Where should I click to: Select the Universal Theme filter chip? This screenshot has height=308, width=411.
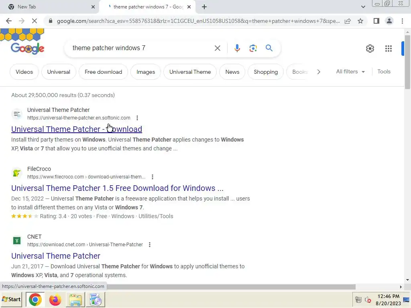tap(190, 72)
